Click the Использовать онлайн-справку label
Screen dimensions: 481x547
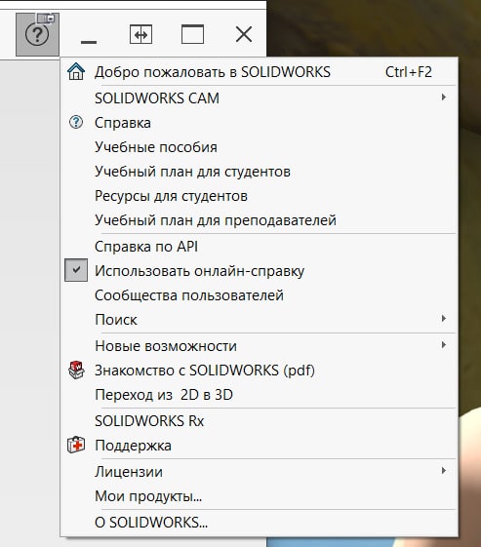(x=199, y=271)
